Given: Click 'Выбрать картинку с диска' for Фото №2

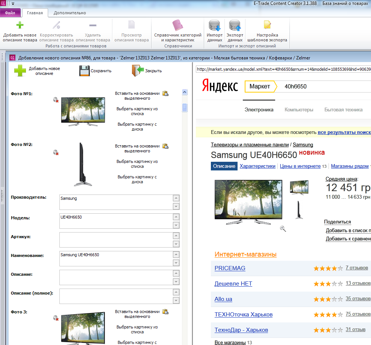Looking at the screenshot, I should tap(137, 179).
